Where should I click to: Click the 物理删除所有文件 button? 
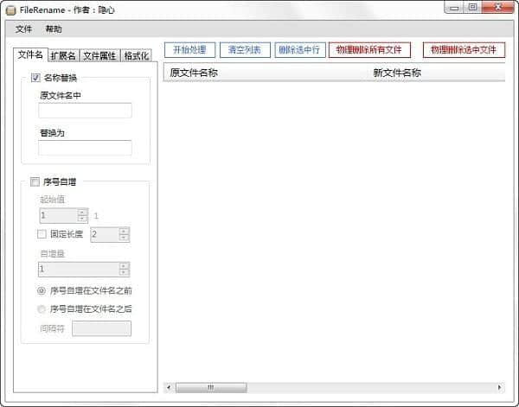369,50
